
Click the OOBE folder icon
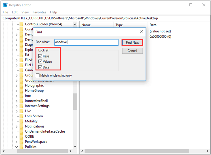point(21,137)
